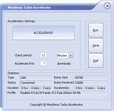Focus the Accelerate first downloads field
114x111 pixels.
[43, 63]
